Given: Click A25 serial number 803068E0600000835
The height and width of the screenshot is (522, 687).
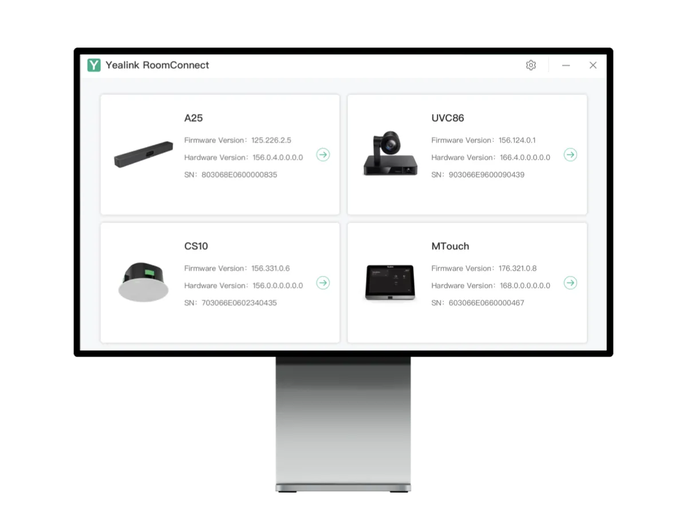Looking at the screenshot, I should click(x=239, y=175).
